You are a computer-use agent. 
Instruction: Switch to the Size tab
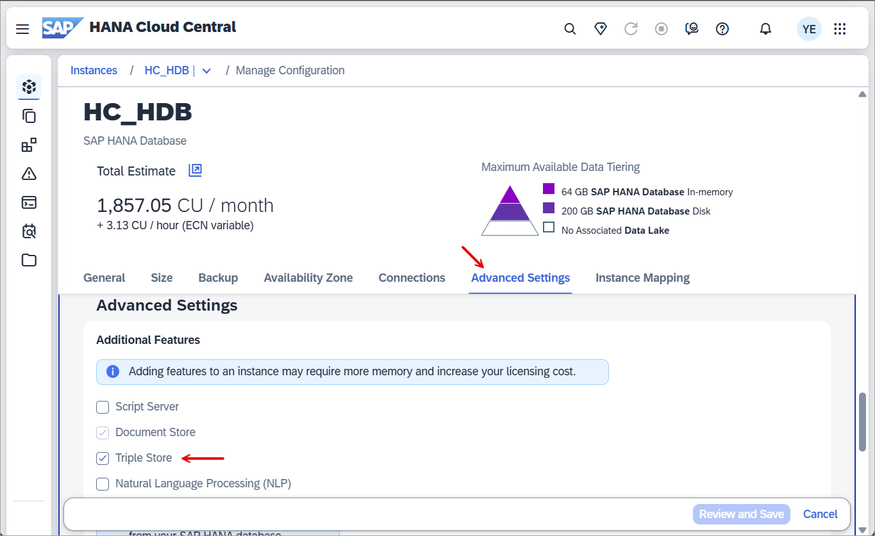pos(162,278)
